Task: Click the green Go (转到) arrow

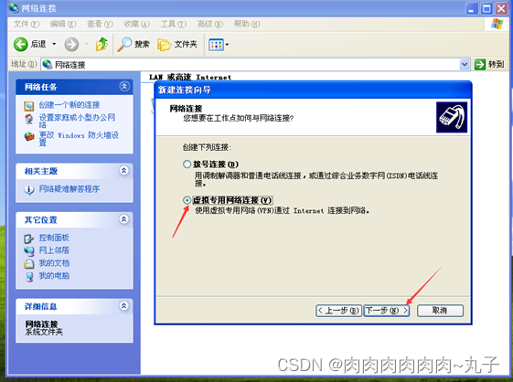Action: (x=480, y=65)
